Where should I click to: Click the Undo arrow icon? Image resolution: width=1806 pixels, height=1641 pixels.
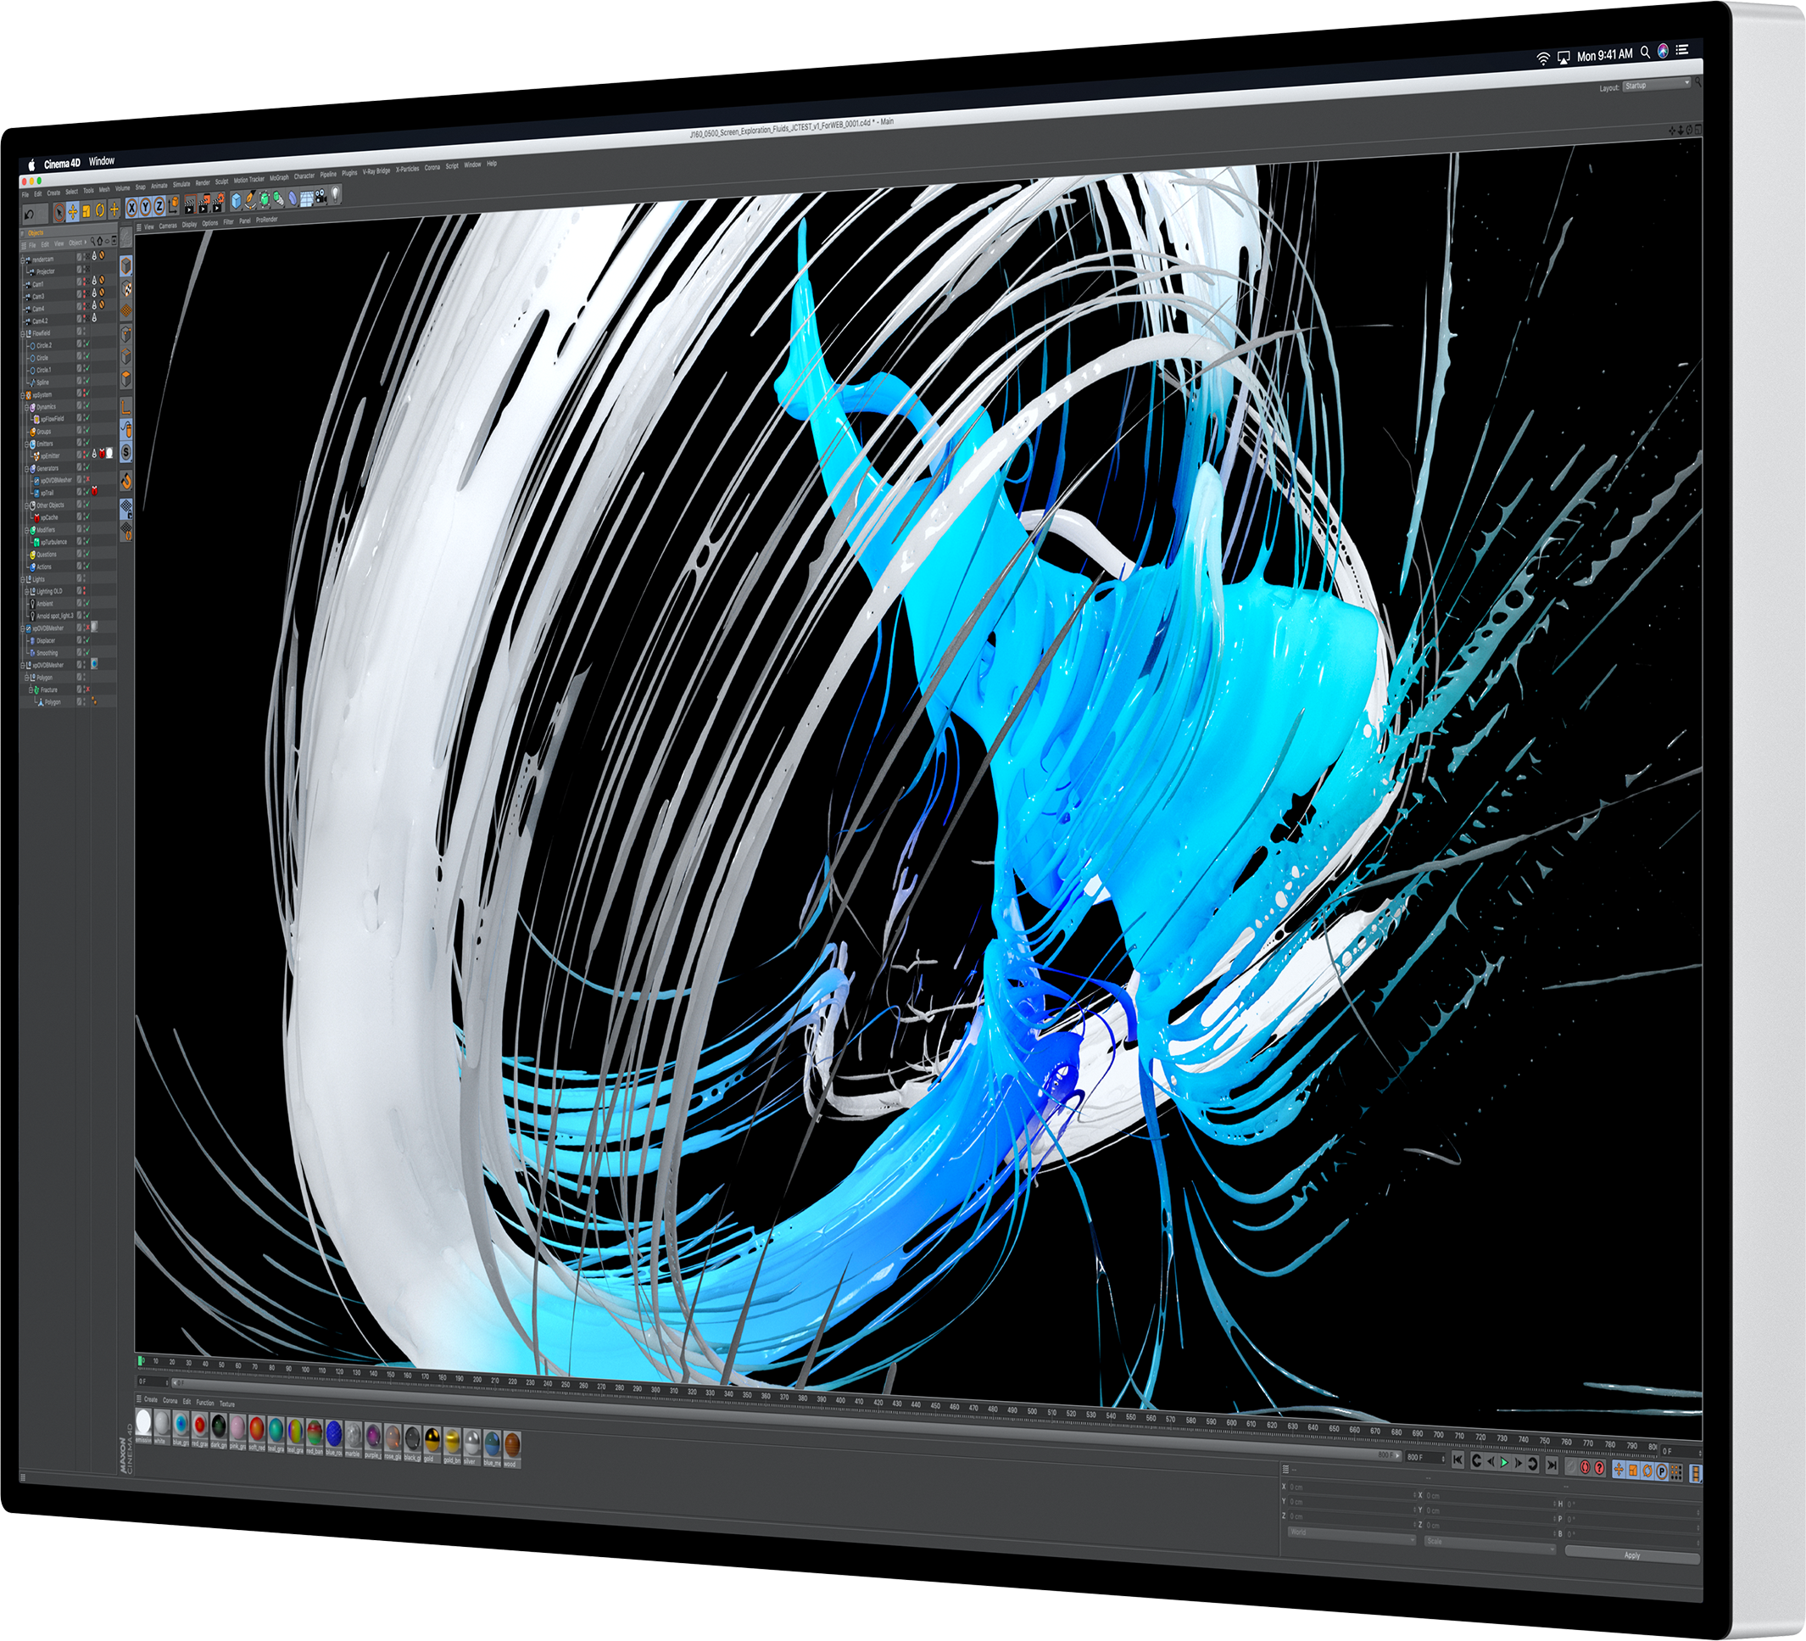click(29, 215)
